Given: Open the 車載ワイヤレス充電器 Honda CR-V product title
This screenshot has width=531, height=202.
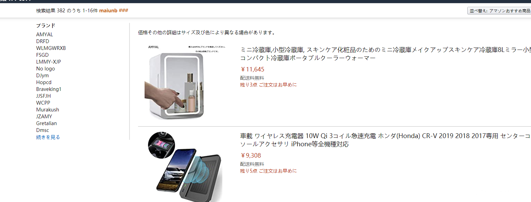Looking at the screenshot, I should coord(385,140).
